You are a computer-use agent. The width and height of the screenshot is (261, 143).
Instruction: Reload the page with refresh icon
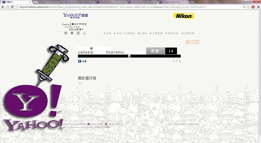coord(12,7)
